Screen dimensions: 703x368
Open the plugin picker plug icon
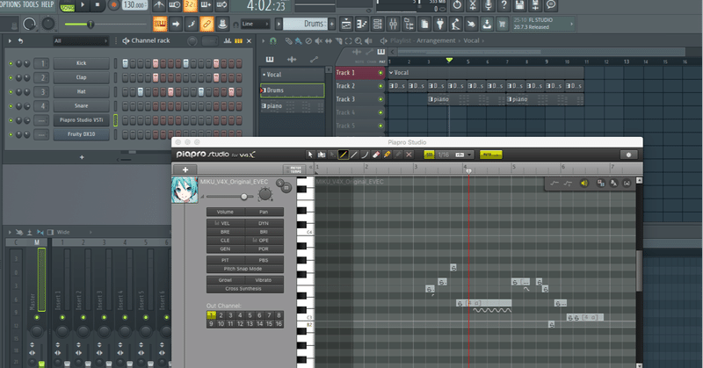pos(440,25)
